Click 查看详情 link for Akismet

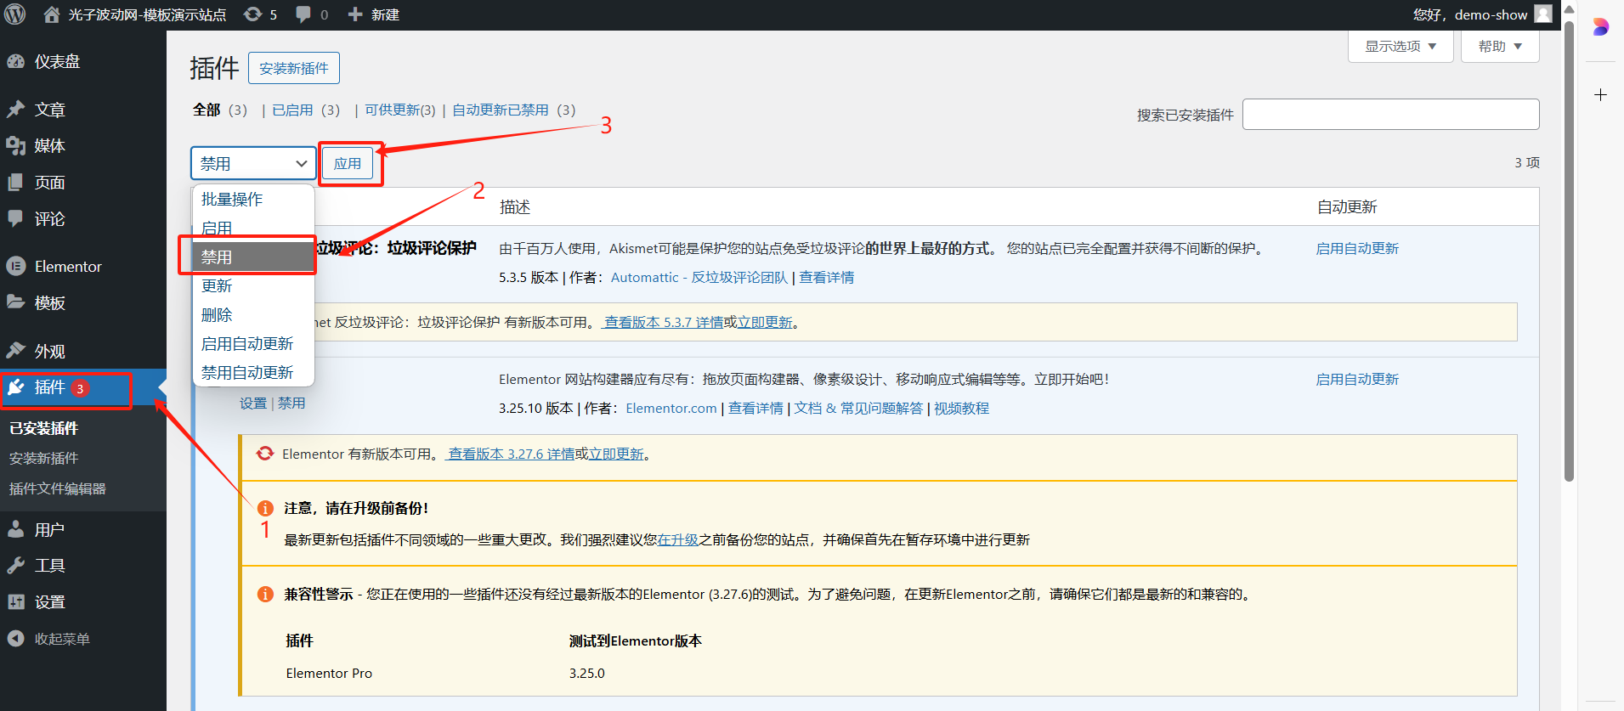[827, 277]
